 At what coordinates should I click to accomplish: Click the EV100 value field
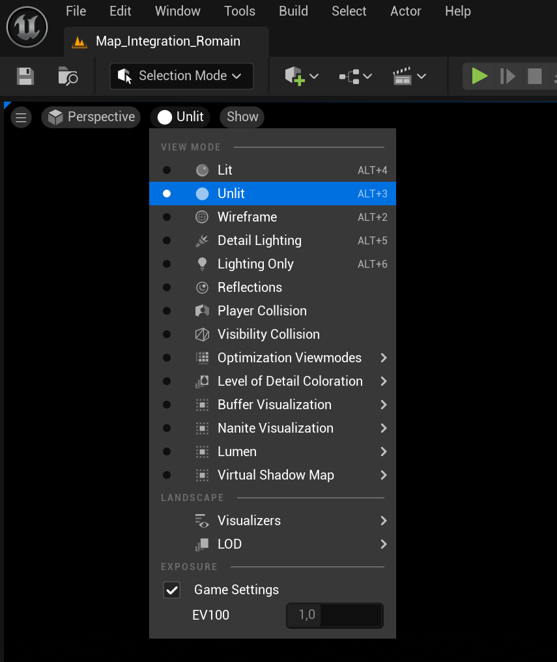(x=335, y=615)
